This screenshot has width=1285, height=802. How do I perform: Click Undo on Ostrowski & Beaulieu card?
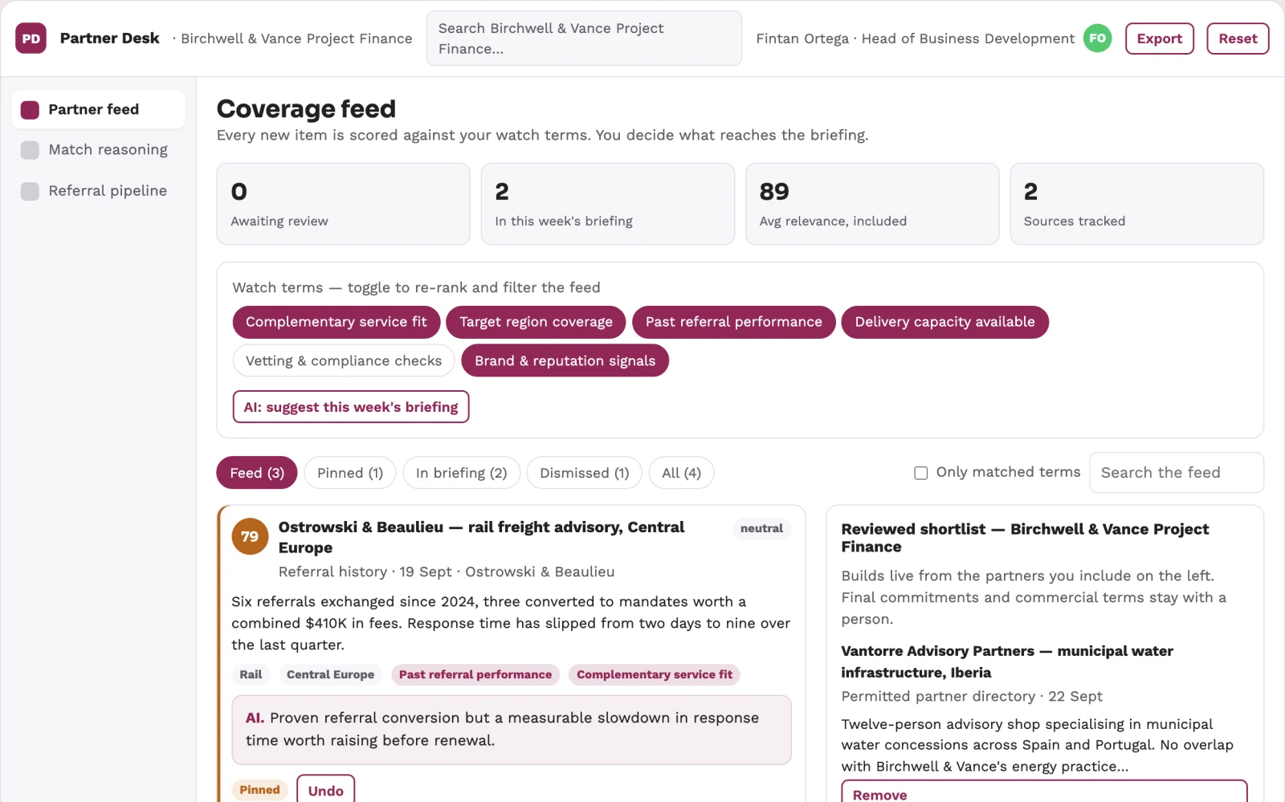point(325,788)
